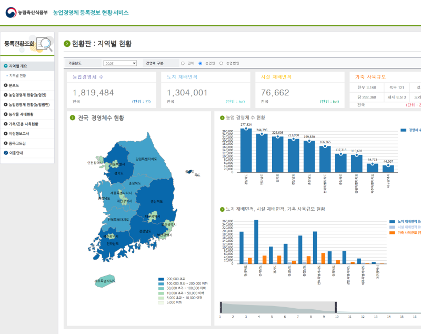
Task: Click the 244,396 bar in top chart
Action: [262, 153]
